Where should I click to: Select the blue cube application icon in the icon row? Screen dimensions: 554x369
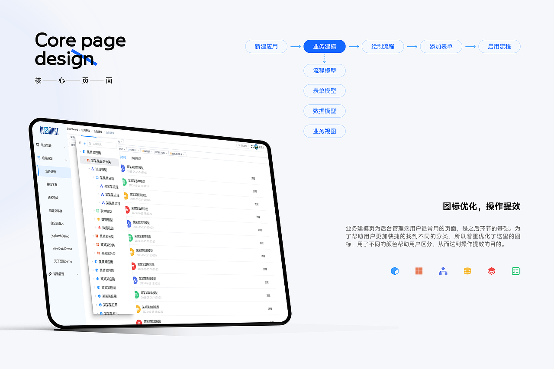pos(394,271)
